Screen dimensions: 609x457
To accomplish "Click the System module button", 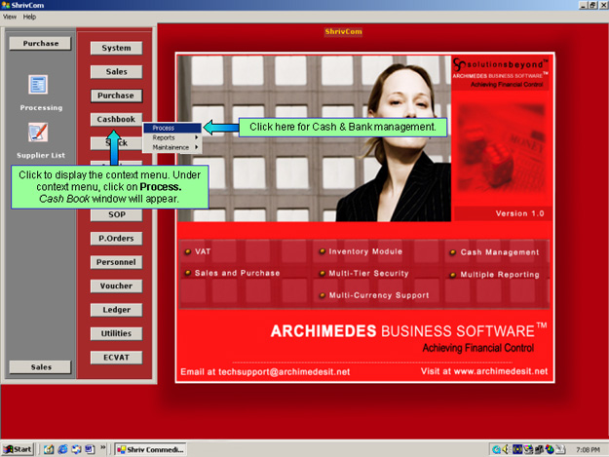I will point(116,48).
